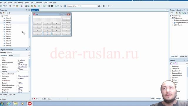This screenshot has height=106, width=188.
Task: Click the forward navigation arrow in toolbar
Action: coord(109,6)
